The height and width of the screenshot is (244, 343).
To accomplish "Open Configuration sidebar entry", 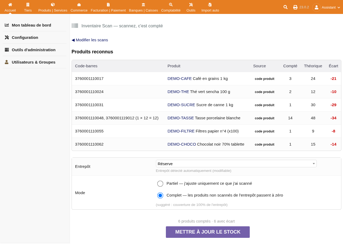I will point(25,37).
